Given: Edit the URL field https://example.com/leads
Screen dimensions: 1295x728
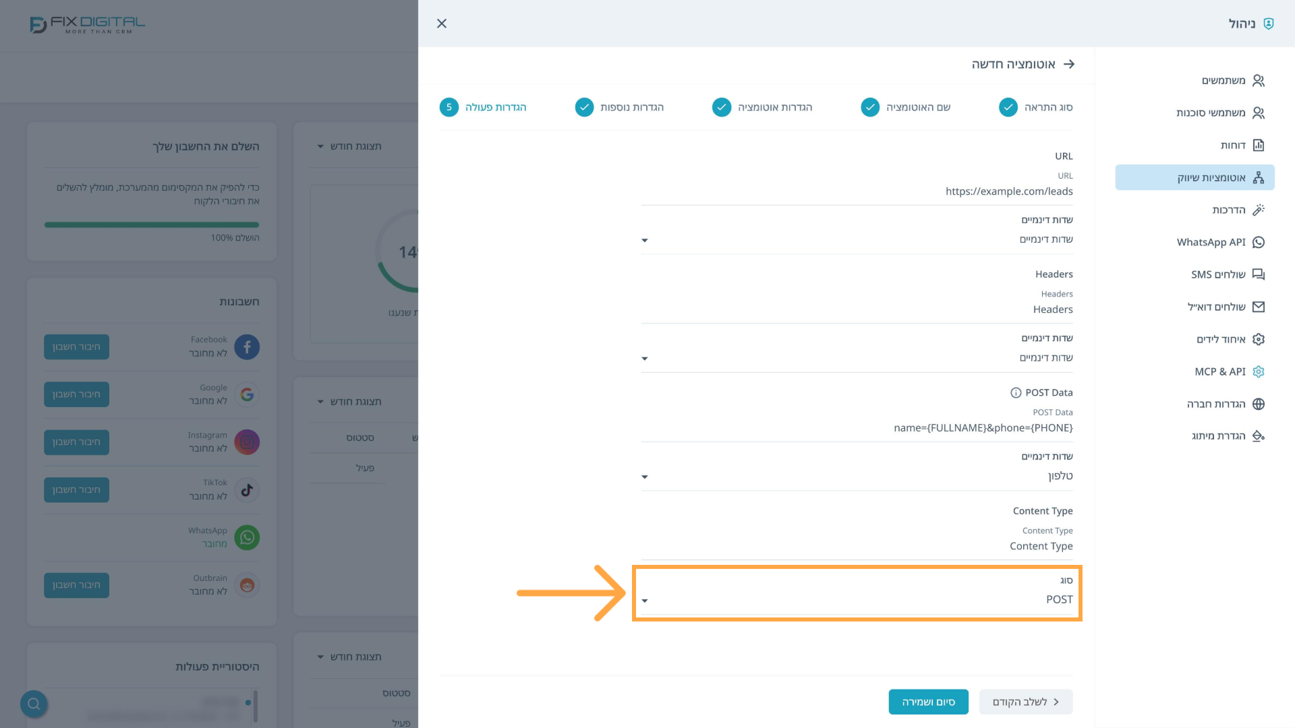Looking at the screenshot, I should click(857, 191).
